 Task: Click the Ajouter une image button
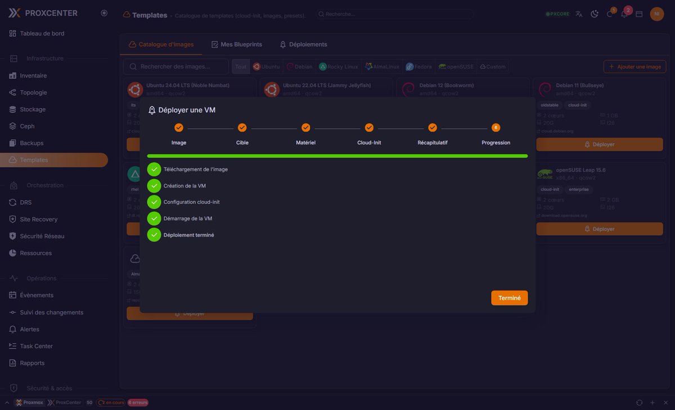click(634, 66)
